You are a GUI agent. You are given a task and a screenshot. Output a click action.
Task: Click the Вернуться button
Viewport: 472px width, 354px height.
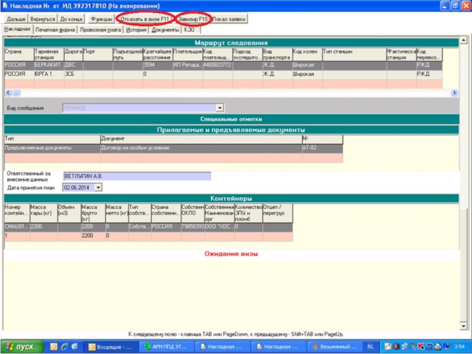(x=42, y=19)
